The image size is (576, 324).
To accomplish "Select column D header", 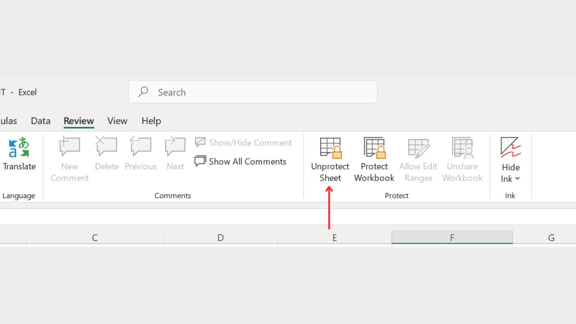I will pos(220,238).
